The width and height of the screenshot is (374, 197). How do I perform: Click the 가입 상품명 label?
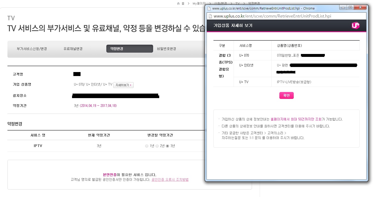(x=22, y=85)
